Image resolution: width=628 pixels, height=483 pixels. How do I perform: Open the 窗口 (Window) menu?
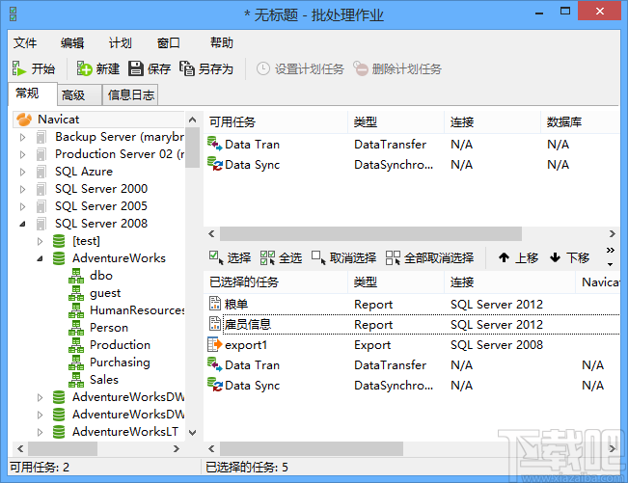click(x=168, y=42)
